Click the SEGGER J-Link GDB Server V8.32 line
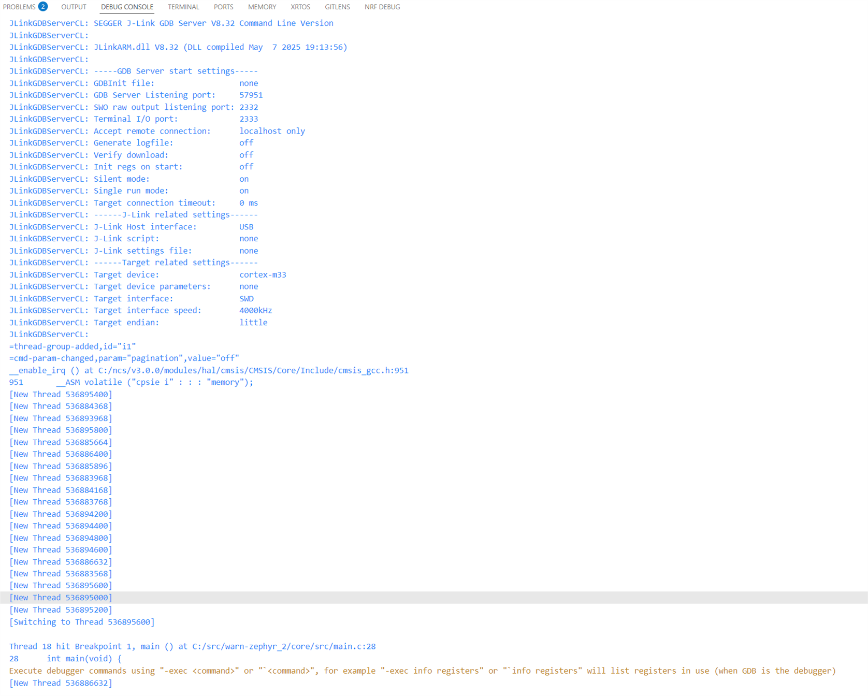Screen dimensions: 868x696 [x=171, y=23]
